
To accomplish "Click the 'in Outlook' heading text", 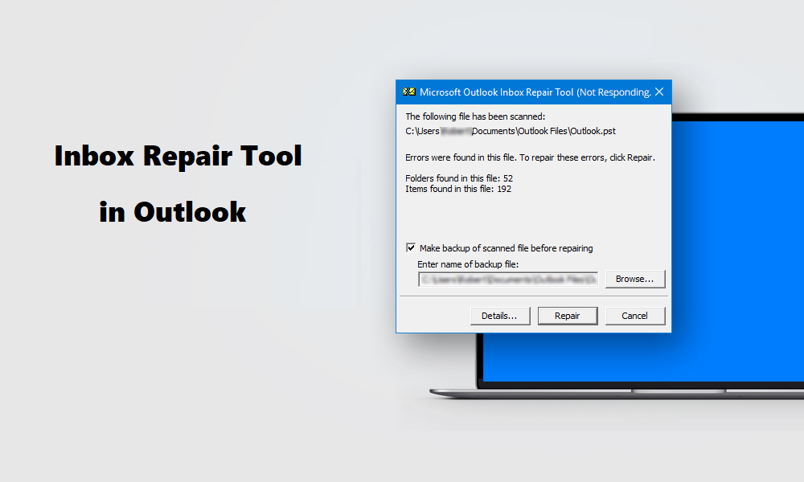I will point(173,211).
